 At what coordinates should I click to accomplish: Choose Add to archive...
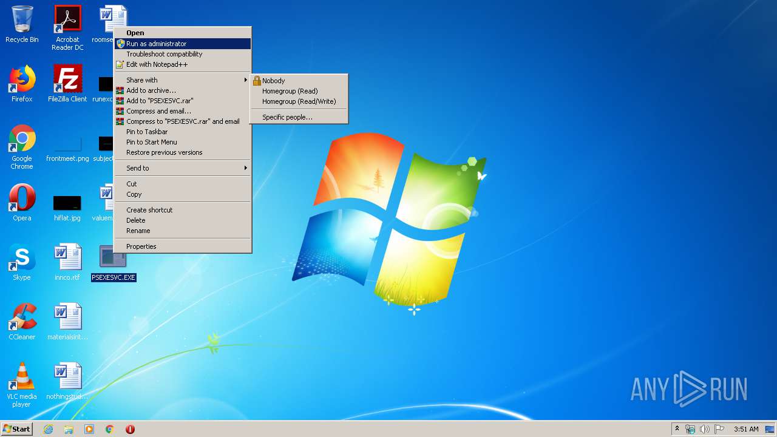[183, 90]
